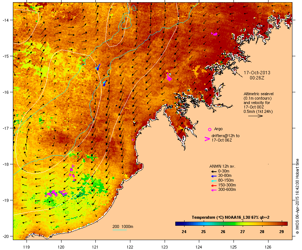Click the (0.1m contours) text
The height and width of the screenshot is (250, 302).
(257, 98)
